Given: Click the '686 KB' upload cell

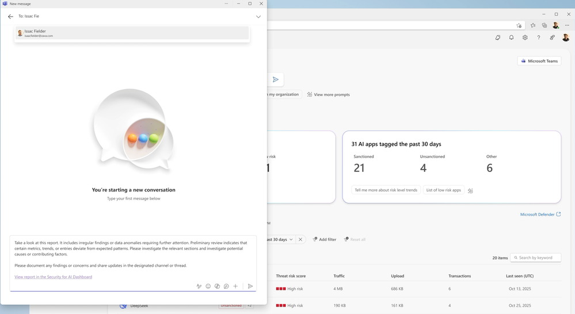Looking at the screenshot, I should 397,289.
